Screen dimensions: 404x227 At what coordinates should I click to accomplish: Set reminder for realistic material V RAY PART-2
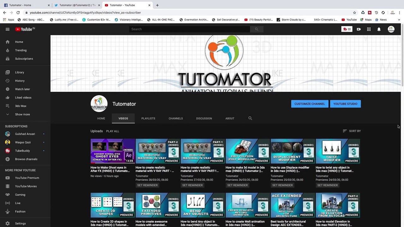click(x=147, y=185)
